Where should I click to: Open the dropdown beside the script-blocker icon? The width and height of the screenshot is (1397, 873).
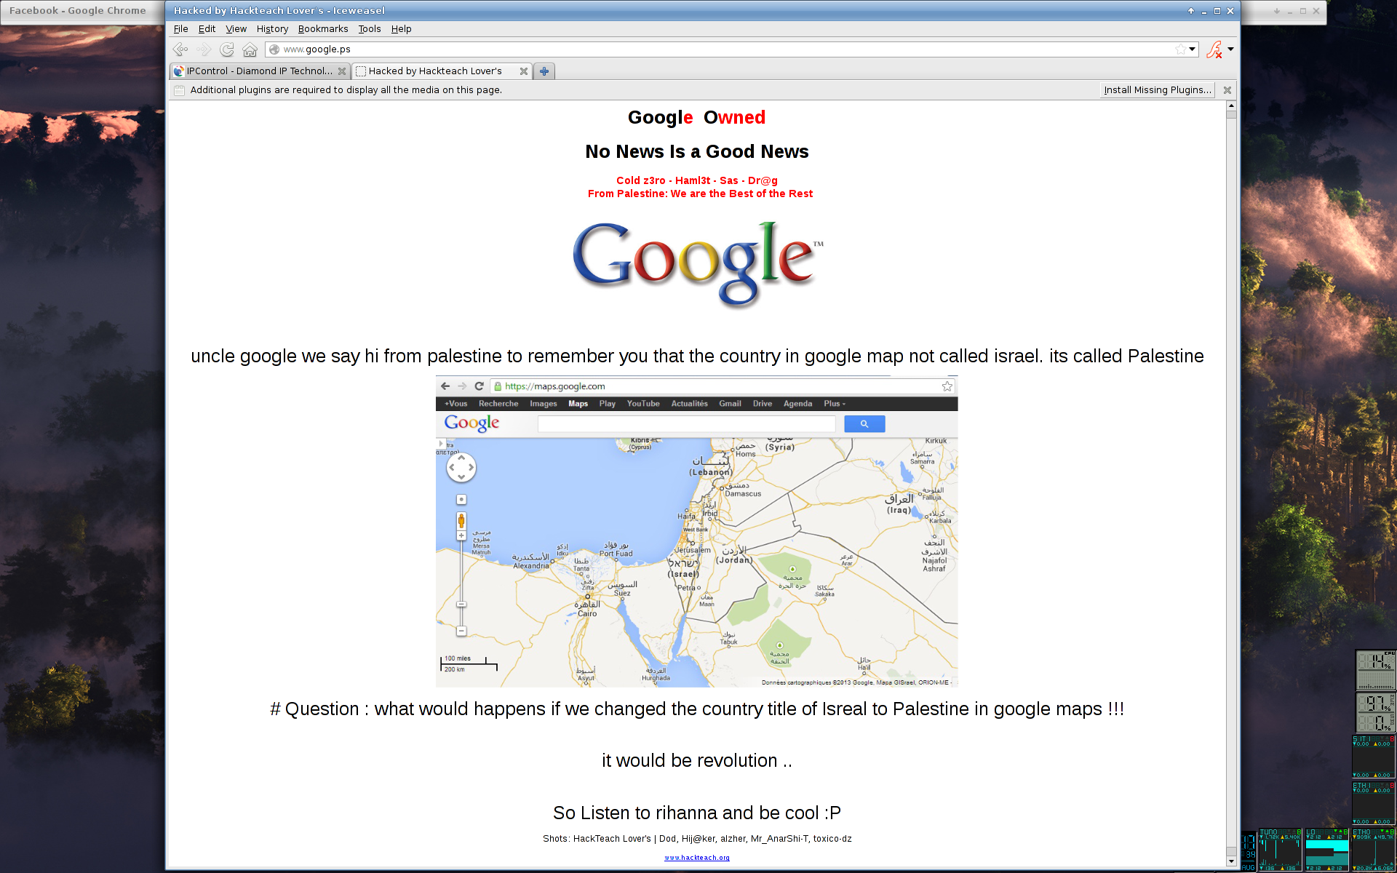pyautogui.click(x=1231, y=49)
